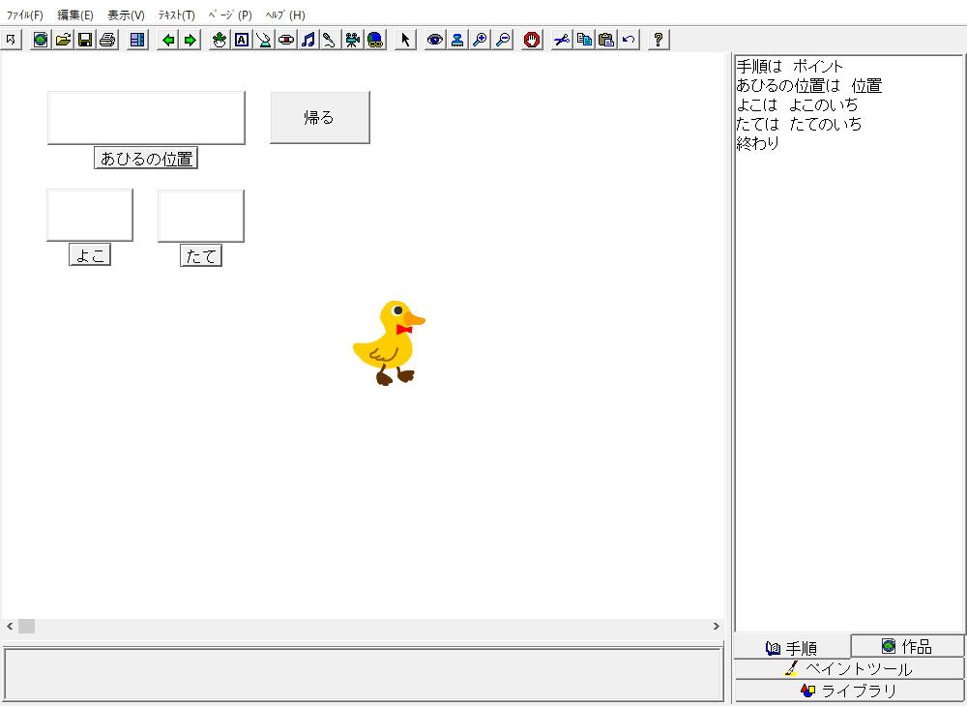
Task: Save the project with the floppy disk icon
Action: coord(85,40)
